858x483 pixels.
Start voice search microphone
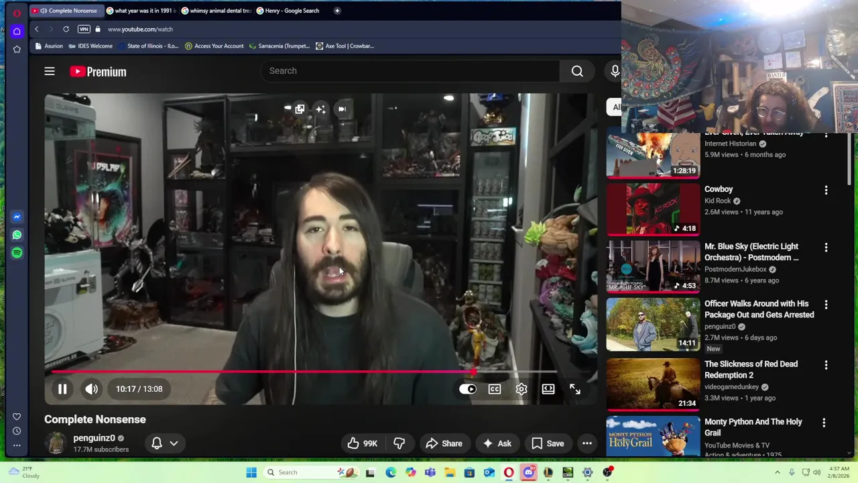[x=615, y=71]
